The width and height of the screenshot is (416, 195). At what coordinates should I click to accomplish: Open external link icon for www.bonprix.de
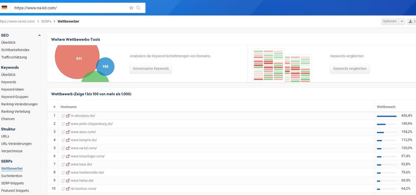(x=63, y=140)
